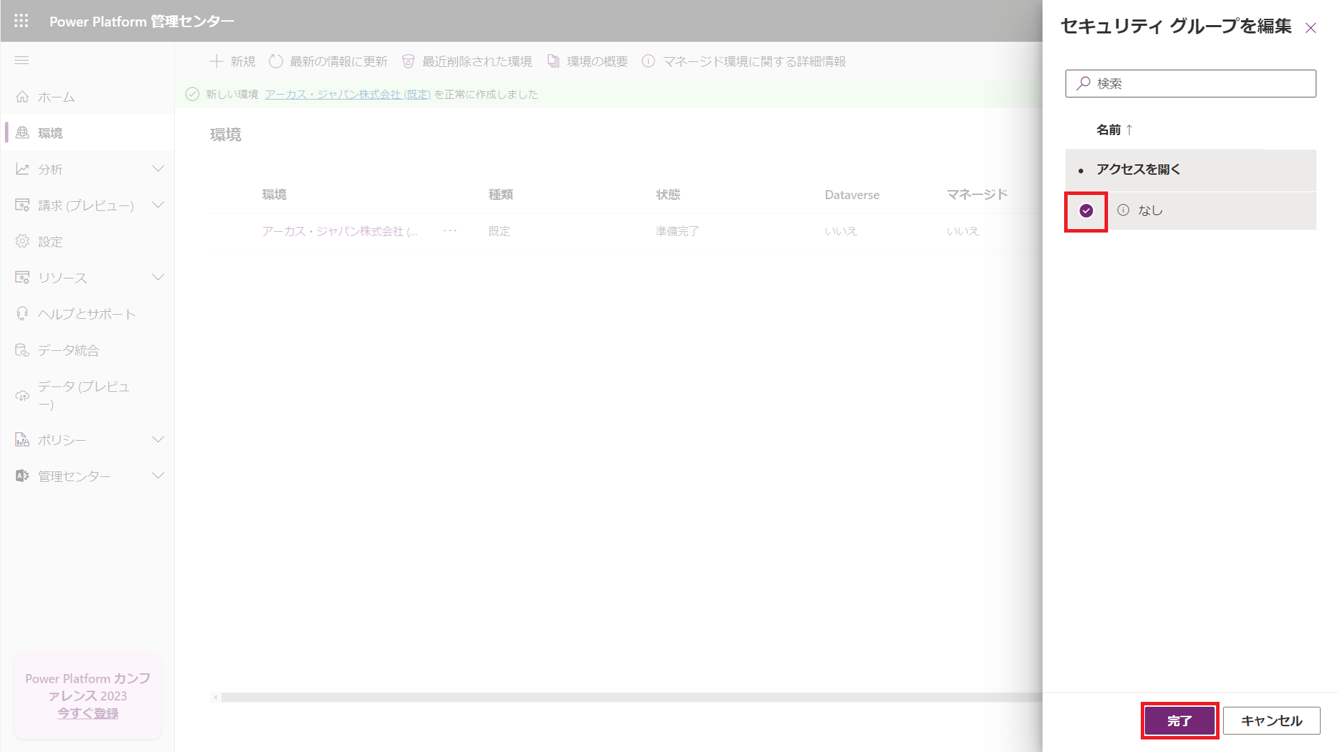The width and height of the screenshot is (1338, 752).
Task: Open ヘルプとサポート in navigation
Action: click(87, 314)
